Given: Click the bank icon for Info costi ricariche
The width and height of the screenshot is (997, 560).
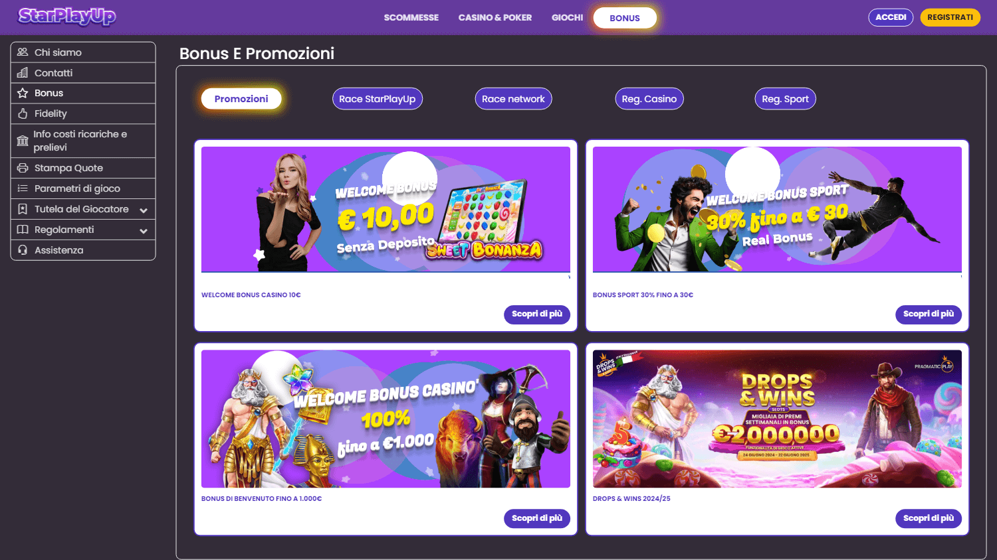Looking at the screenshot, I should [x=23, y=141].
